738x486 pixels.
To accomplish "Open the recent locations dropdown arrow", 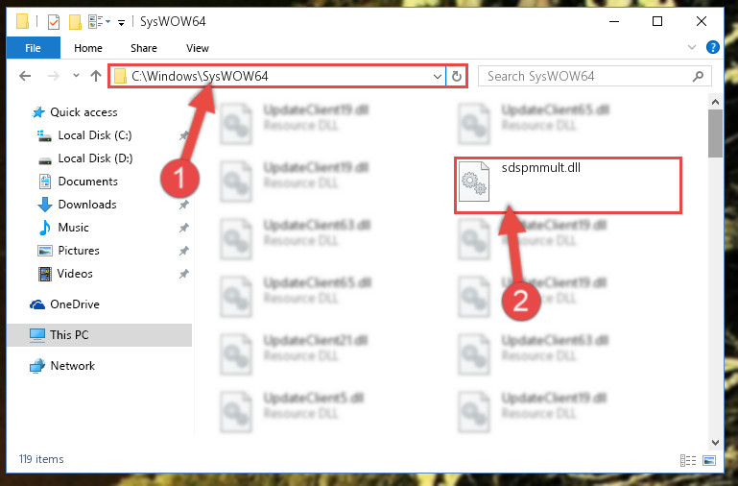I will coord(76,75).
